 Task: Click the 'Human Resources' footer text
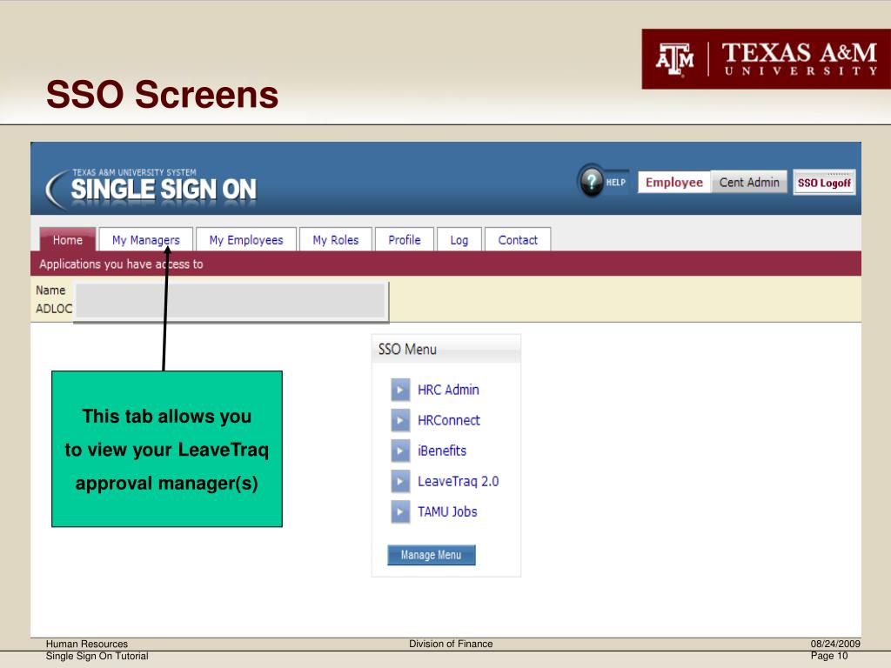87,644
